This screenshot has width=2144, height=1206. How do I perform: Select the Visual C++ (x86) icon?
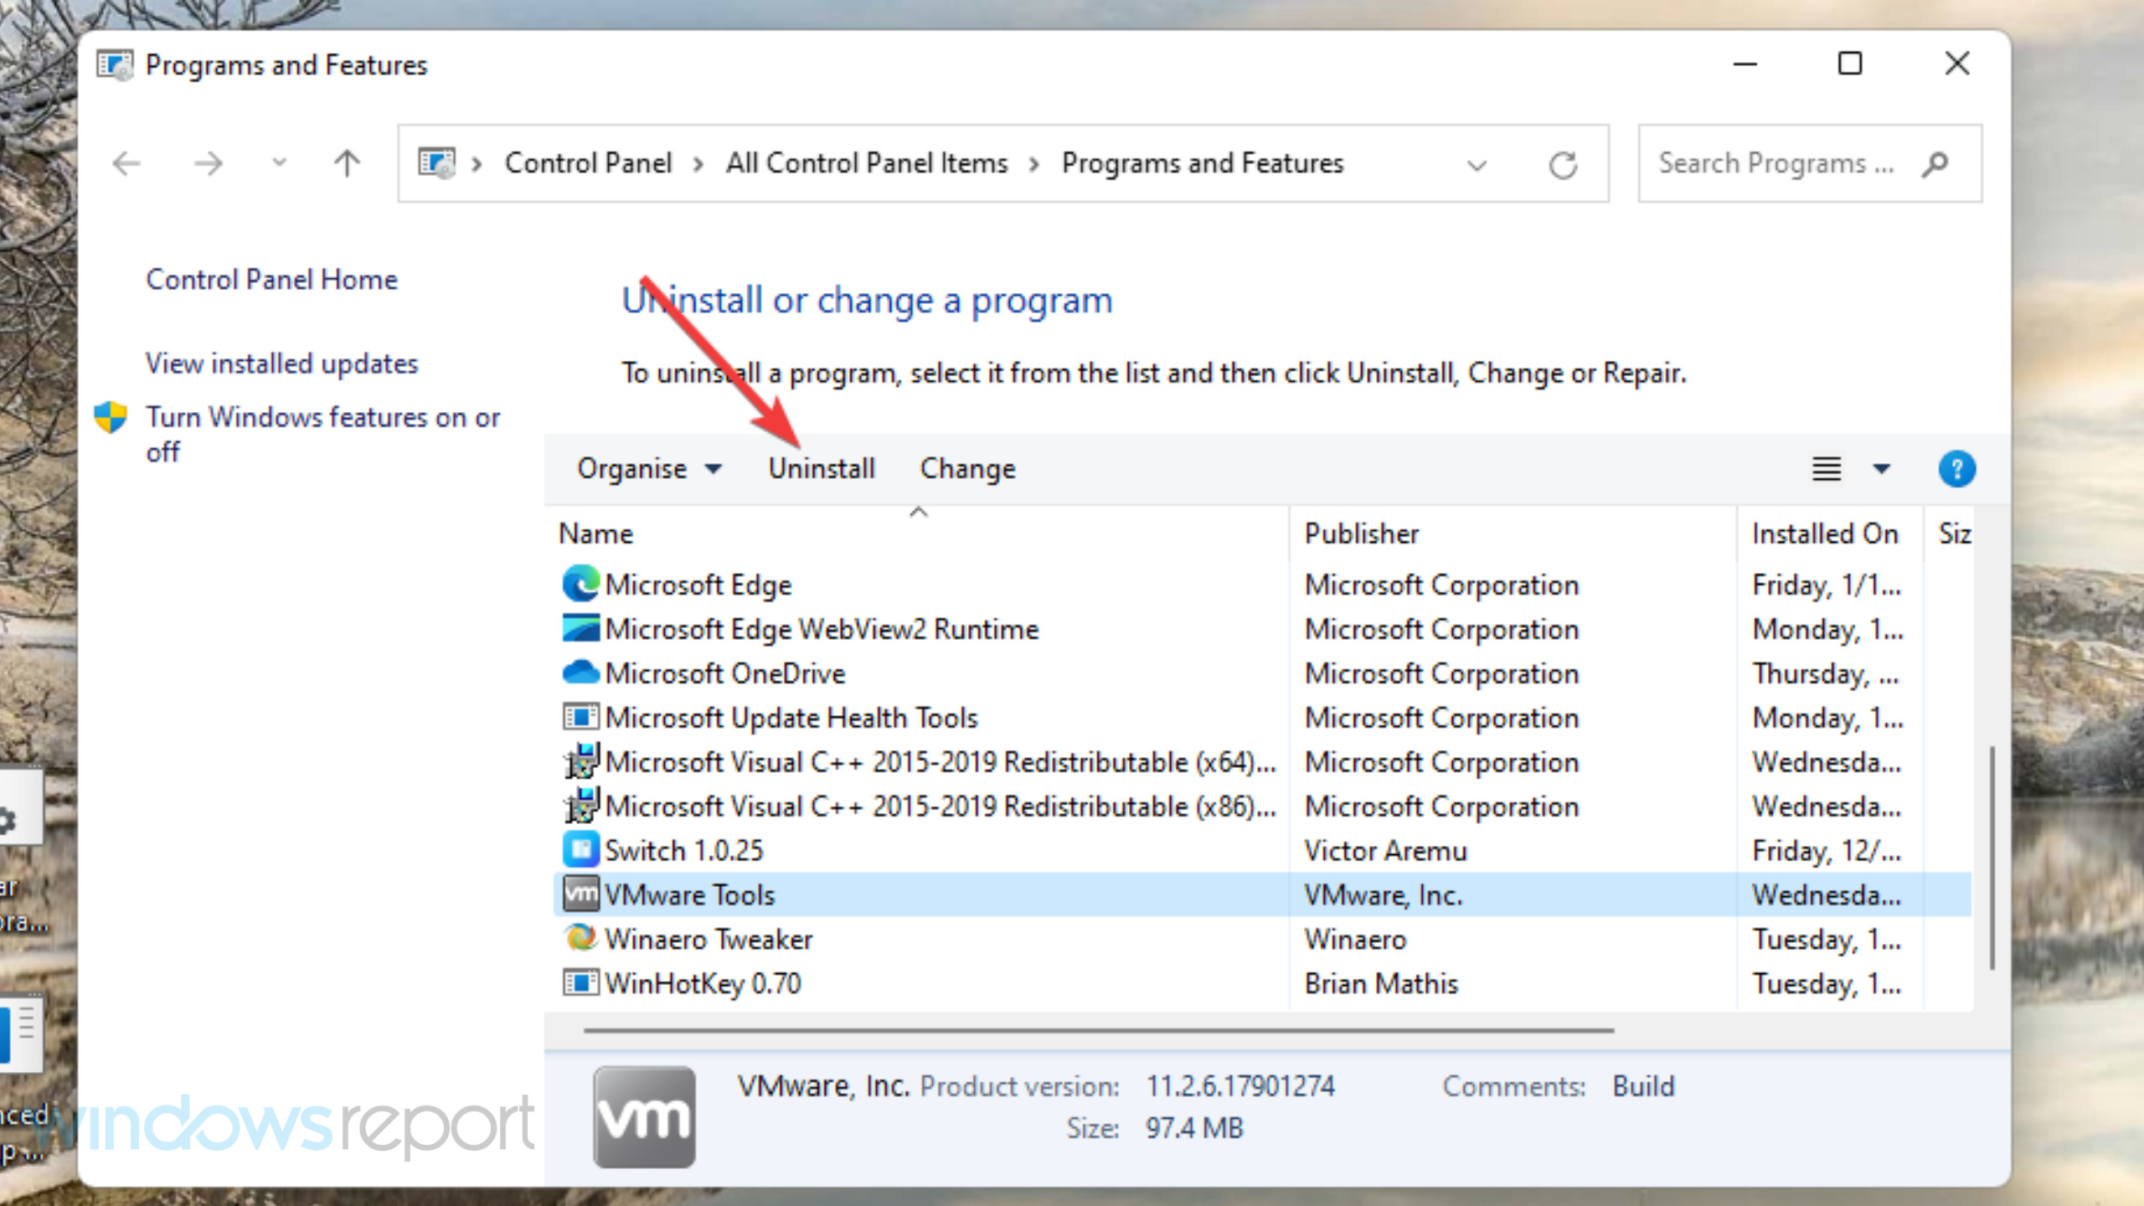pyautogui.click(x=580, y=806)
